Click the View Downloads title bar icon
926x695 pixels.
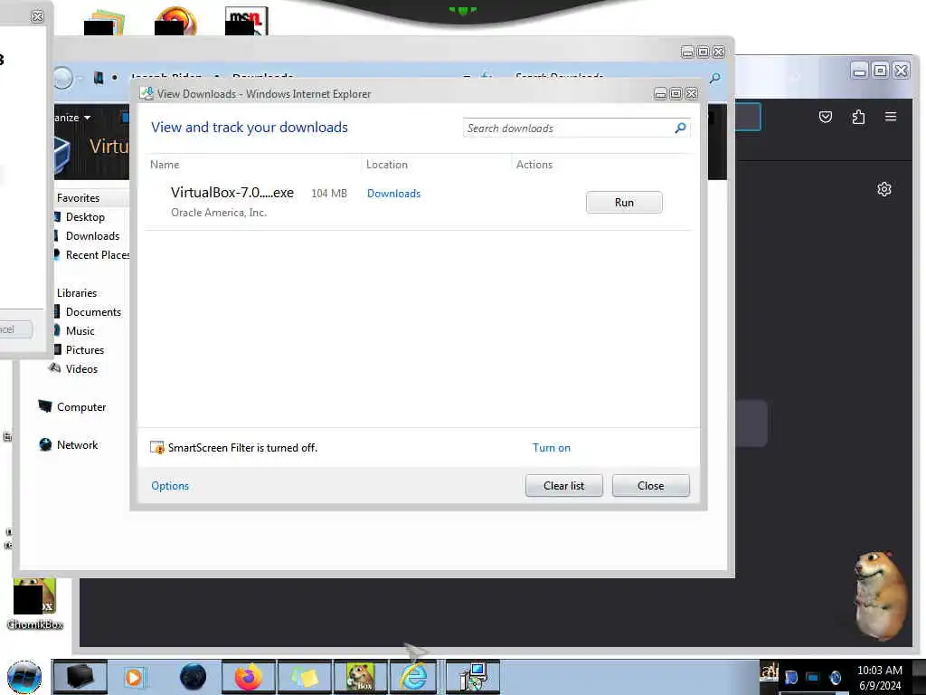coord(146,93)
